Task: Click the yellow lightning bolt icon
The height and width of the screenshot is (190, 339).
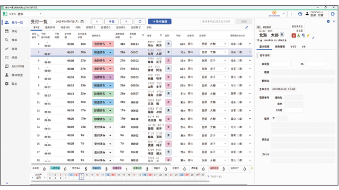Action: [x=308, y=35]
